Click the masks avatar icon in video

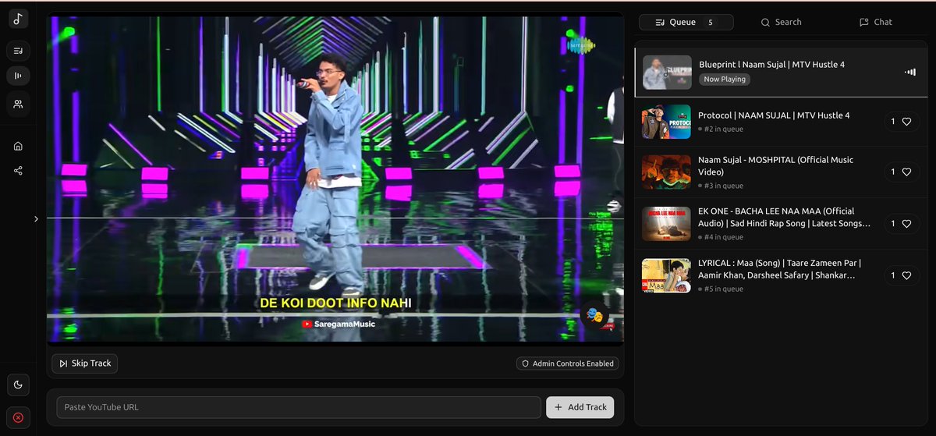[x=594, y=315]
